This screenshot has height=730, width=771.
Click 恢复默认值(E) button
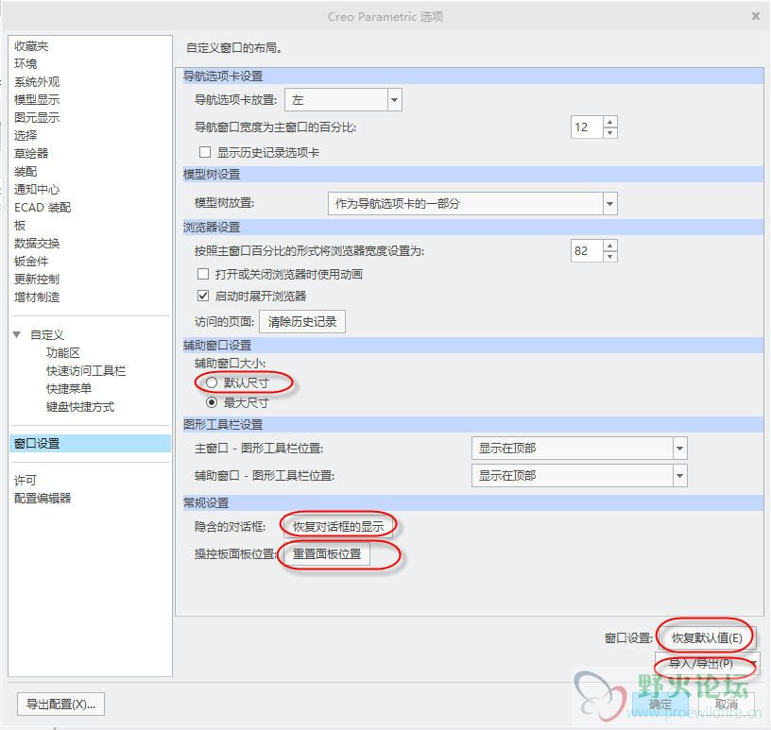(x=706, y=638)
